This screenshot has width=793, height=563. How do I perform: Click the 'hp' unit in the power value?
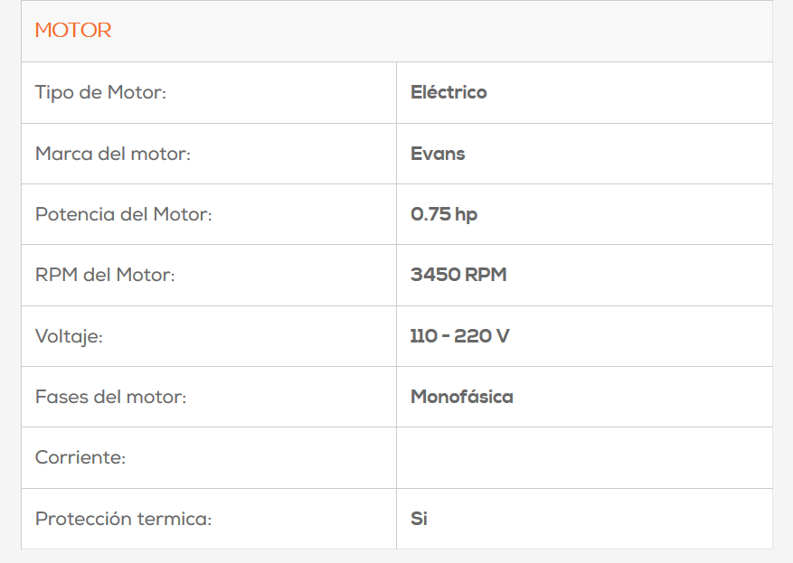click(467, 215)
